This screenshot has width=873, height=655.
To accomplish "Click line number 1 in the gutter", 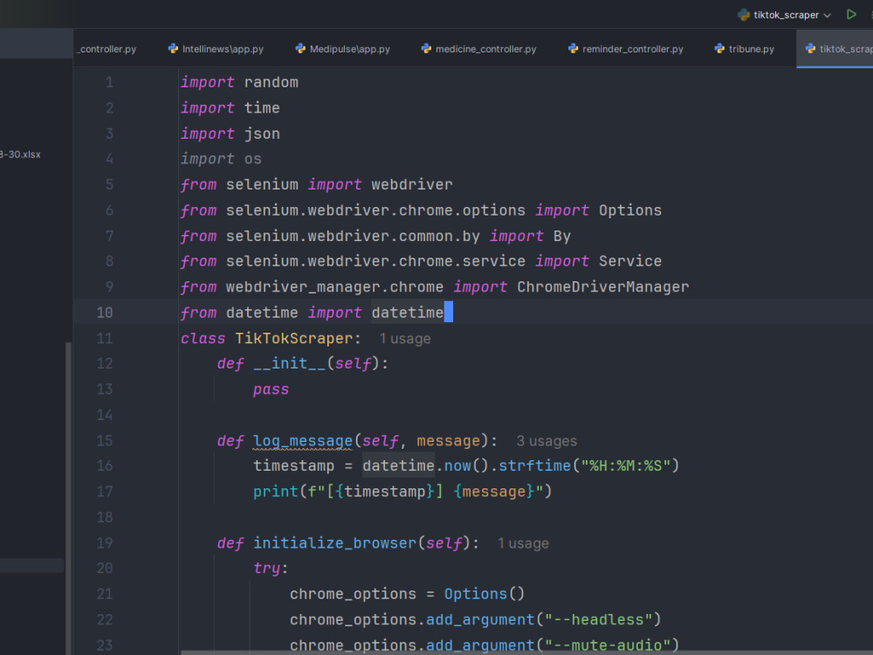I will [x=109, y=82].
